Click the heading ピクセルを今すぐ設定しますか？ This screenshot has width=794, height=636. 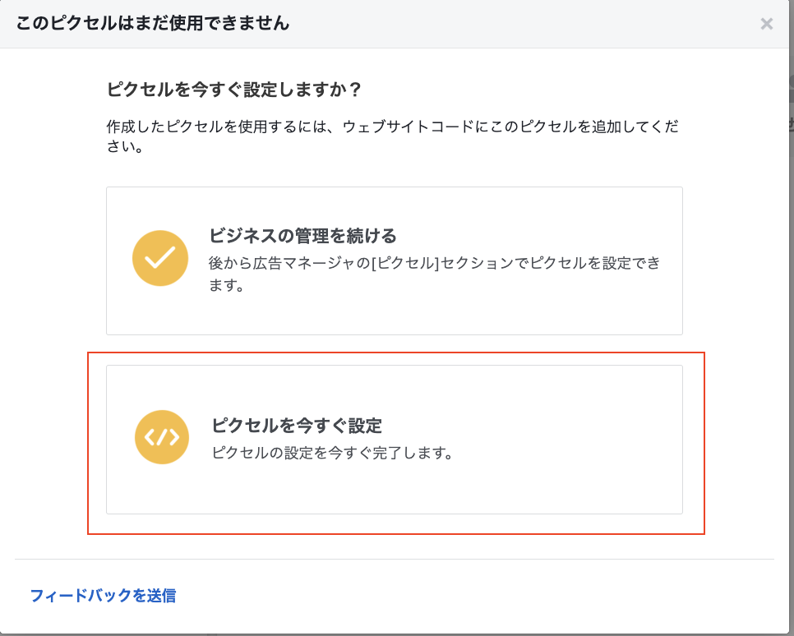click(x=234, y=90)
